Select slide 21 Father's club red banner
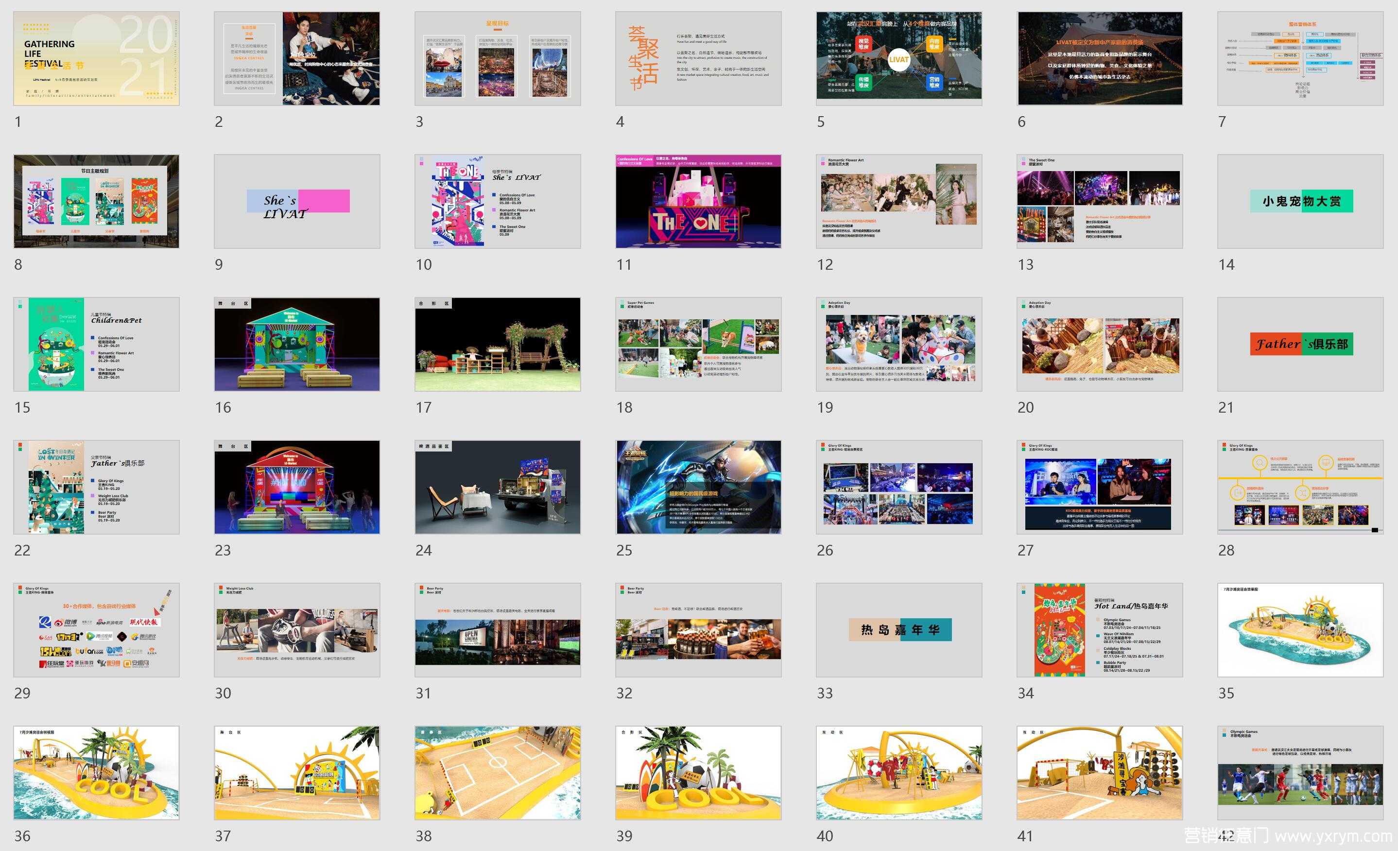 tap(1300, 345)
